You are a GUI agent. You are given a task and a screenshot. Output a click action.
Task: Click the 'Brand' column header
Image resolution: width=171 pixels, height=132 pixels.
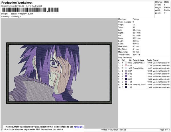click(156, 60)
